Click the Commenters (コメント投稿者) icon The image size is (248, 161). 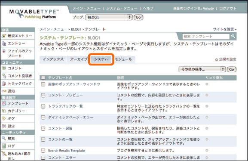(x=4, y=76)
